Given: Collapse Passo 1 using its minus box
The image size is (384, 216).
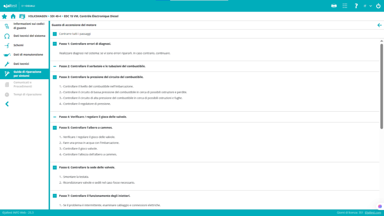Looking at the screenshot, I should [55, 44].
